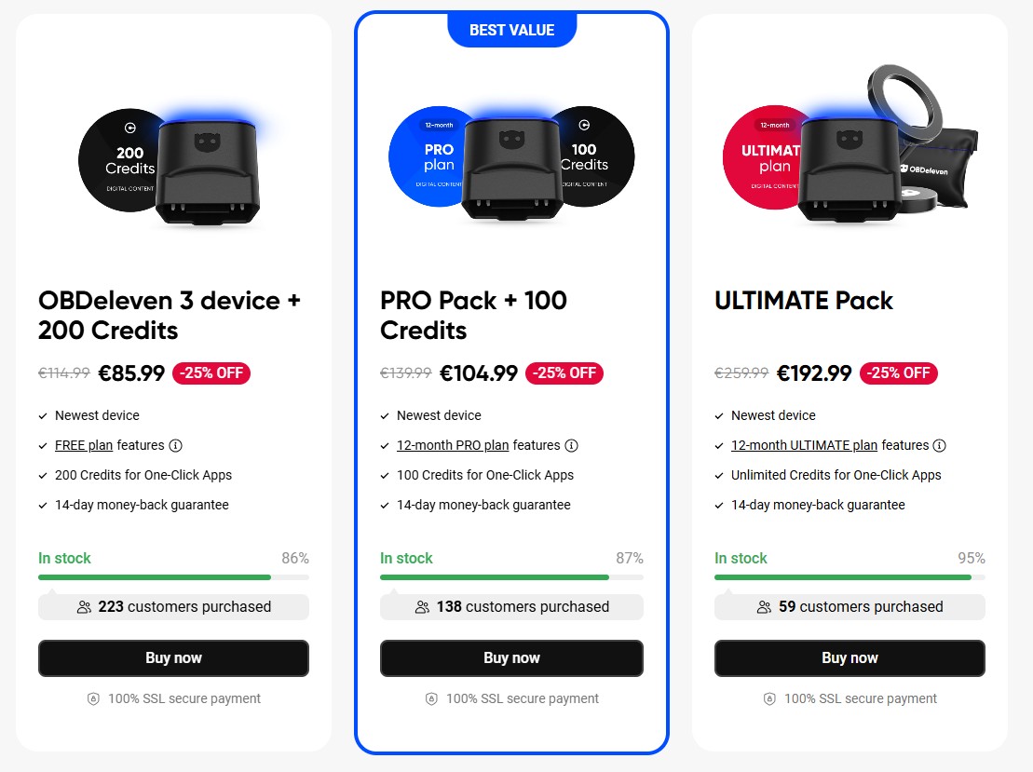This screenshot has width=1033, height=772.
Task: Click shield icon under OBDeleven 3 device card
Action: point(93,699)
